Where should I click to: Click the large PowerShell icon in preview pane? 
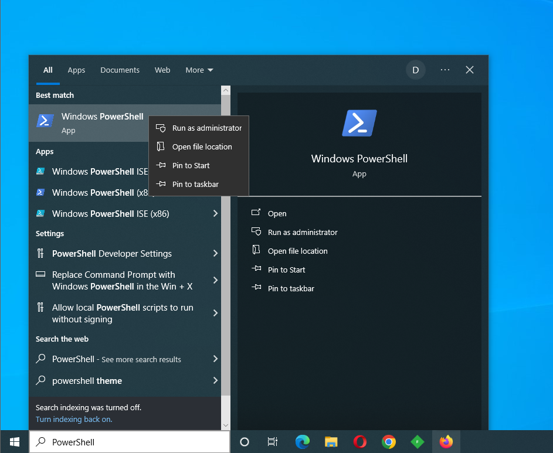click(x=359, y=123)
